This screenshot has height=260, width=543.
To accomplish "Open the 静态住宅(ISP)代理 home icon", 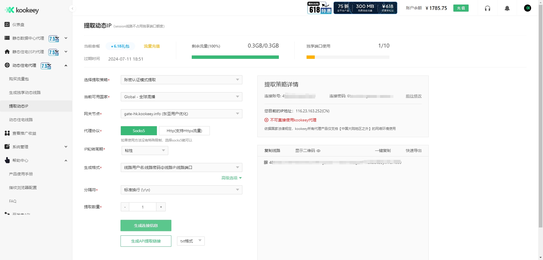I will (7, 52).
